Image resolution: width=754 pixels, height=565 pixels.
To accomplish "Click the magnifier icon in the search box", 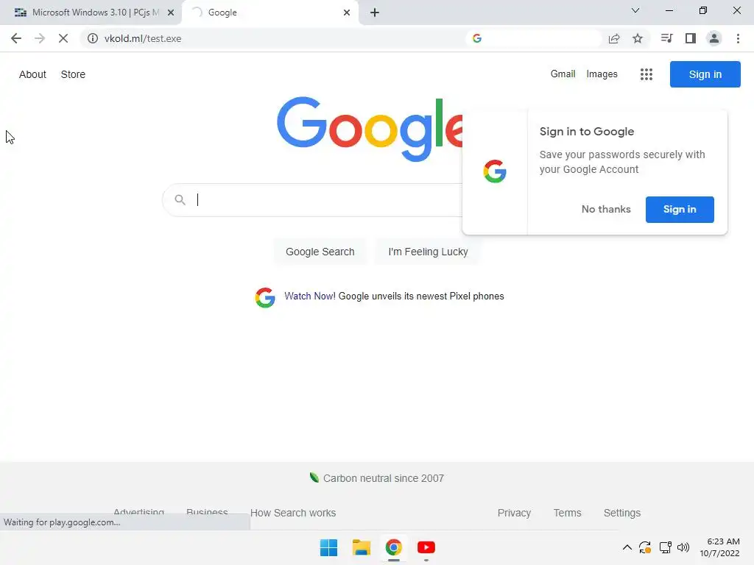I will [180, 199].
